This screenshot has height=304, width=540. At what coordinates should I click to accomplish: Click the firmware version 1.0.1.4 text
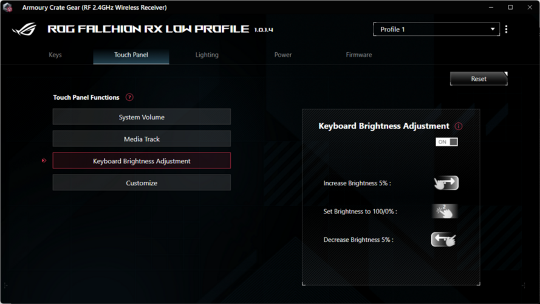[x=264, y=30]
